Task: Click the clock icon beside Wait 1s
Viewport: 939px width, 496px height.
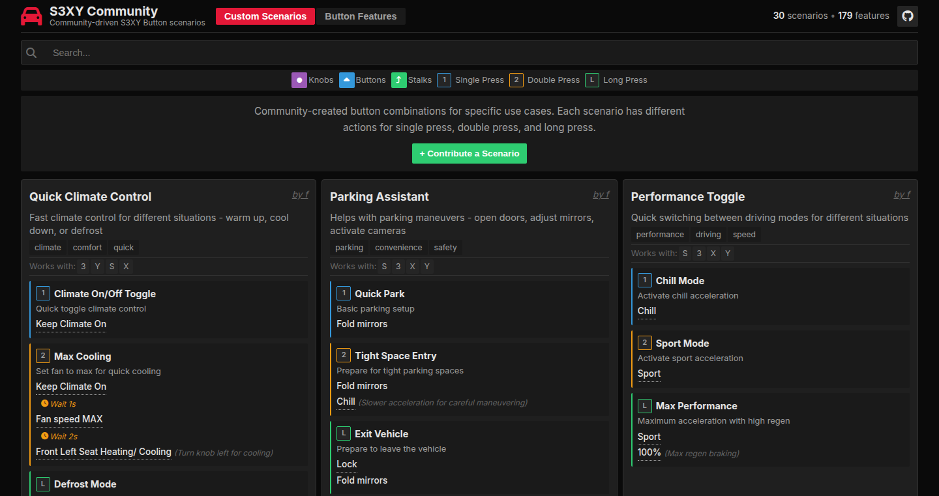Action: (x=45, y=403)
